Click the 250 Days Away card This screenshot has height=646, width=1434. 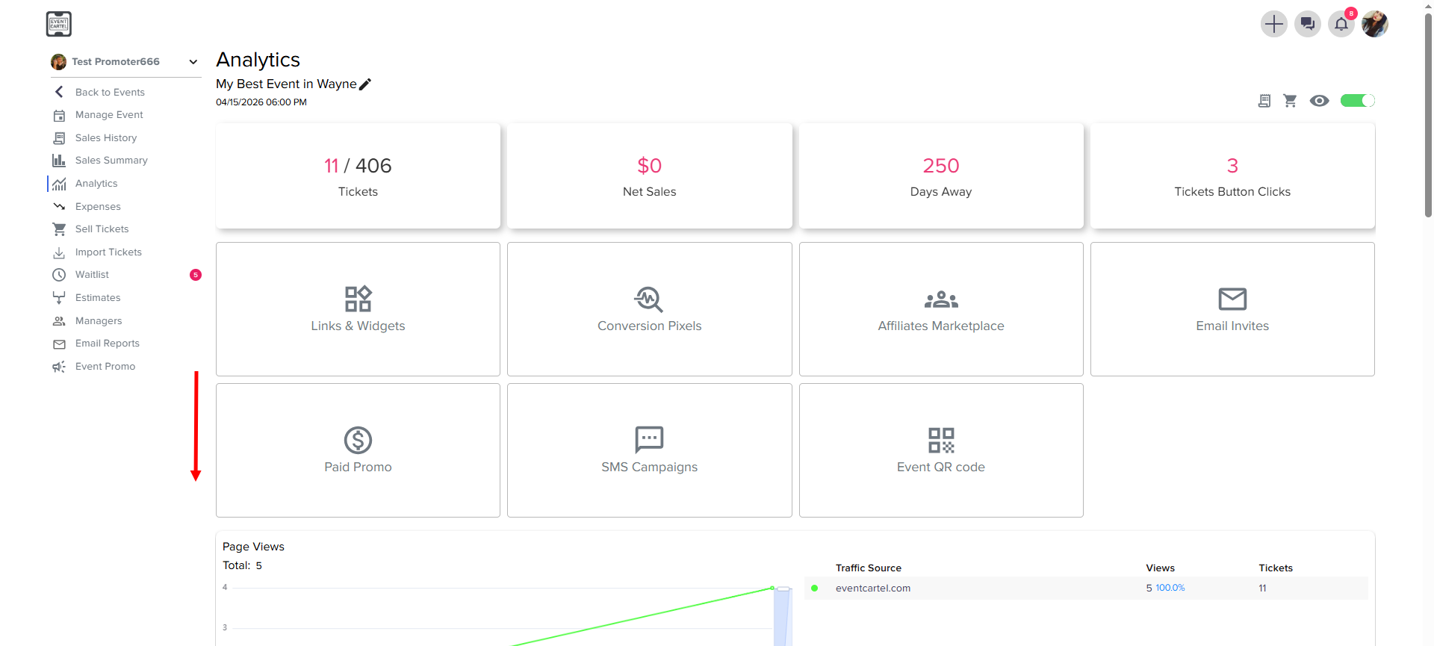(x=941, y=176)
